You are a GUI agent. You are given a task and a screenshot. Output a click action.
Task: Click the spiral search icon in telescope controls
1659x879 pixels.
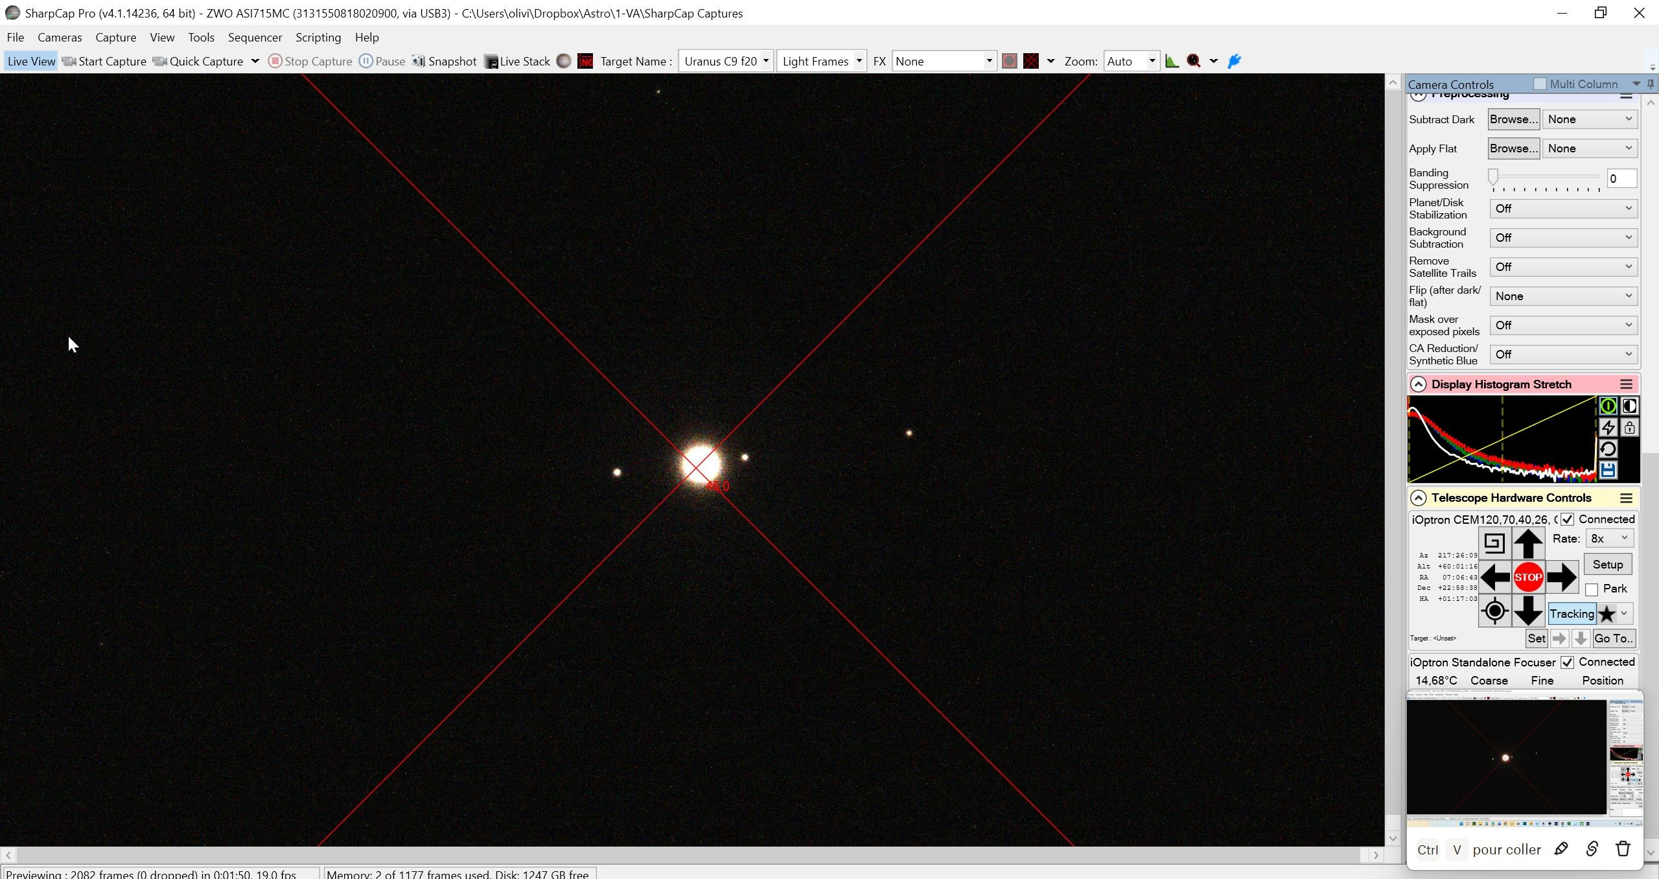[x=1494, y=543]
